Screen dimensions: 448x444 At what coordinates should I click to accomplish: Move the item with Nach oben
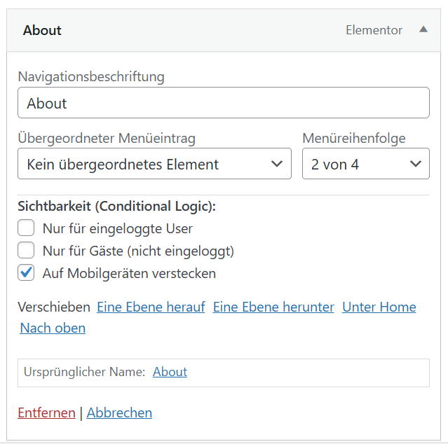(x=53, y=328)
